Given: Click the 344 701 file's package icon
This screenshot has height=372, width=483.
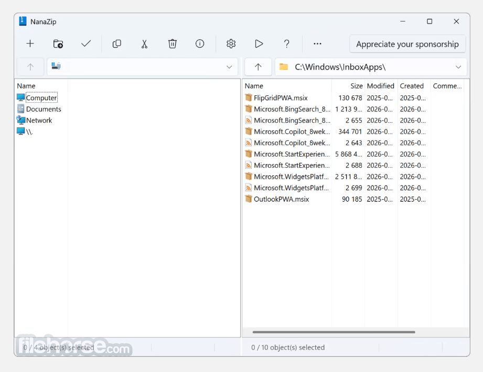Looking at the screenshot, I should 249,132.
